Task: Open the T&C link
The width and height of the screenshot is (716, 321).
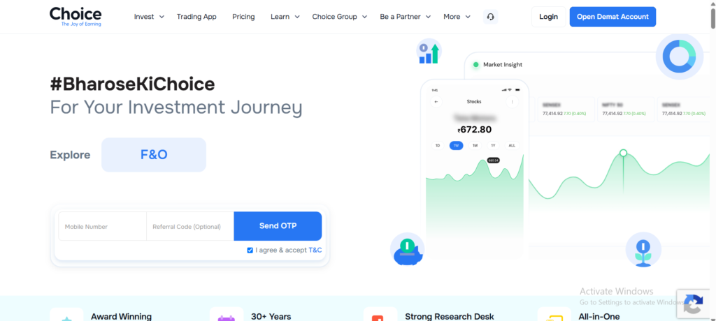Action: click(x=315, y=251)
